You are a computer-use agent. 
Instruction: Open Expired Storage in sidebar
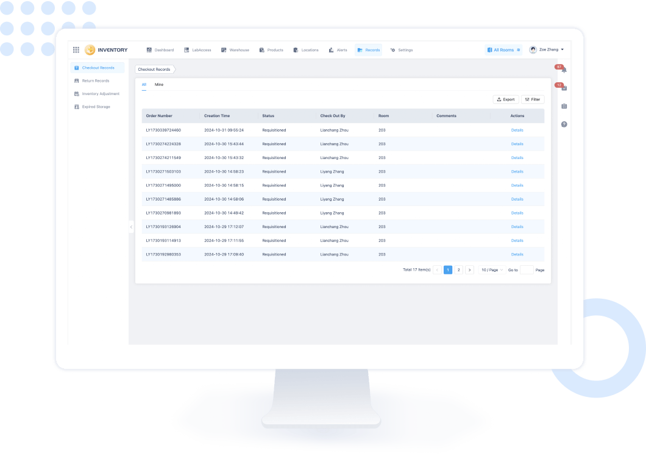click(x=96, y=107)
